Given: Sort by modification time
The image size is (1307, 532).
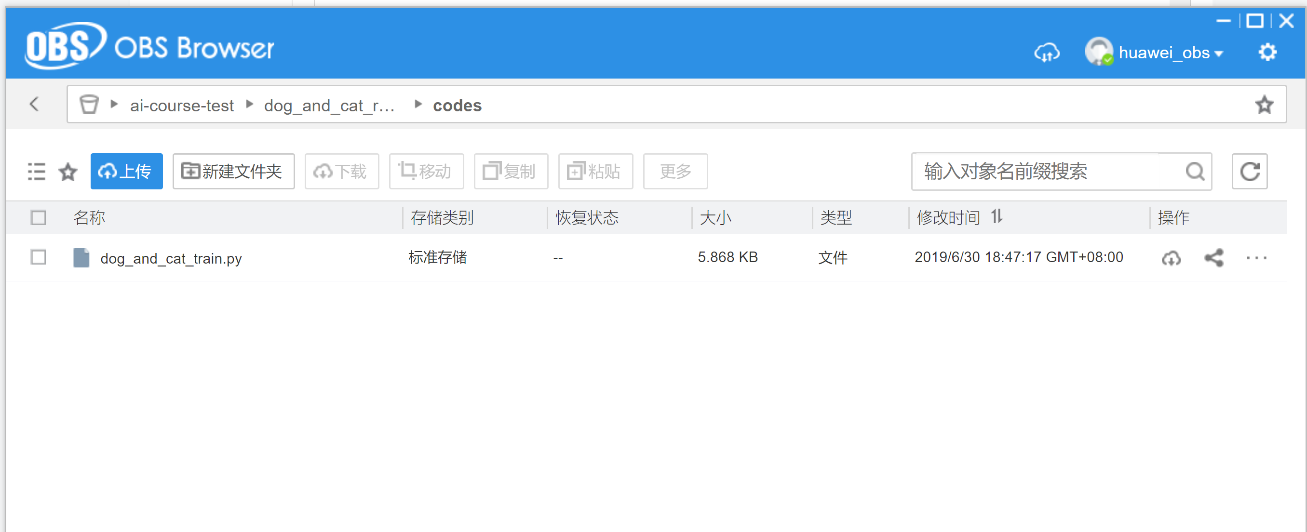Looking at the screenshot, I should pyautogui.click(x=997, y=217).
